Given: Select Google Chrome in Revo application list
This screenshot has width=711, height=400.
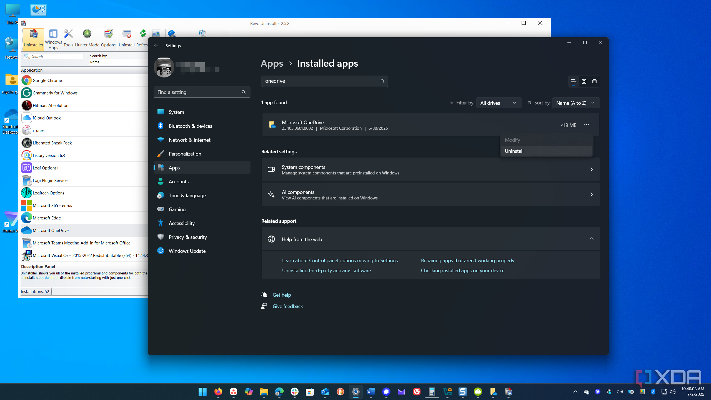Looking at the screenshot, I should (84, 80).
